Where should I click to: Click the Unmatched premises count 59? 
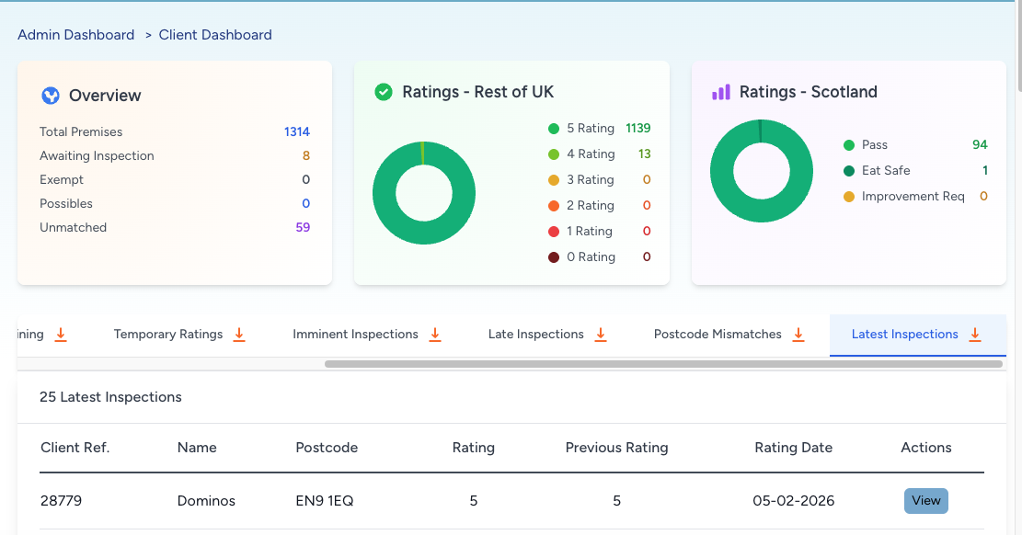(x=303, y=228)
